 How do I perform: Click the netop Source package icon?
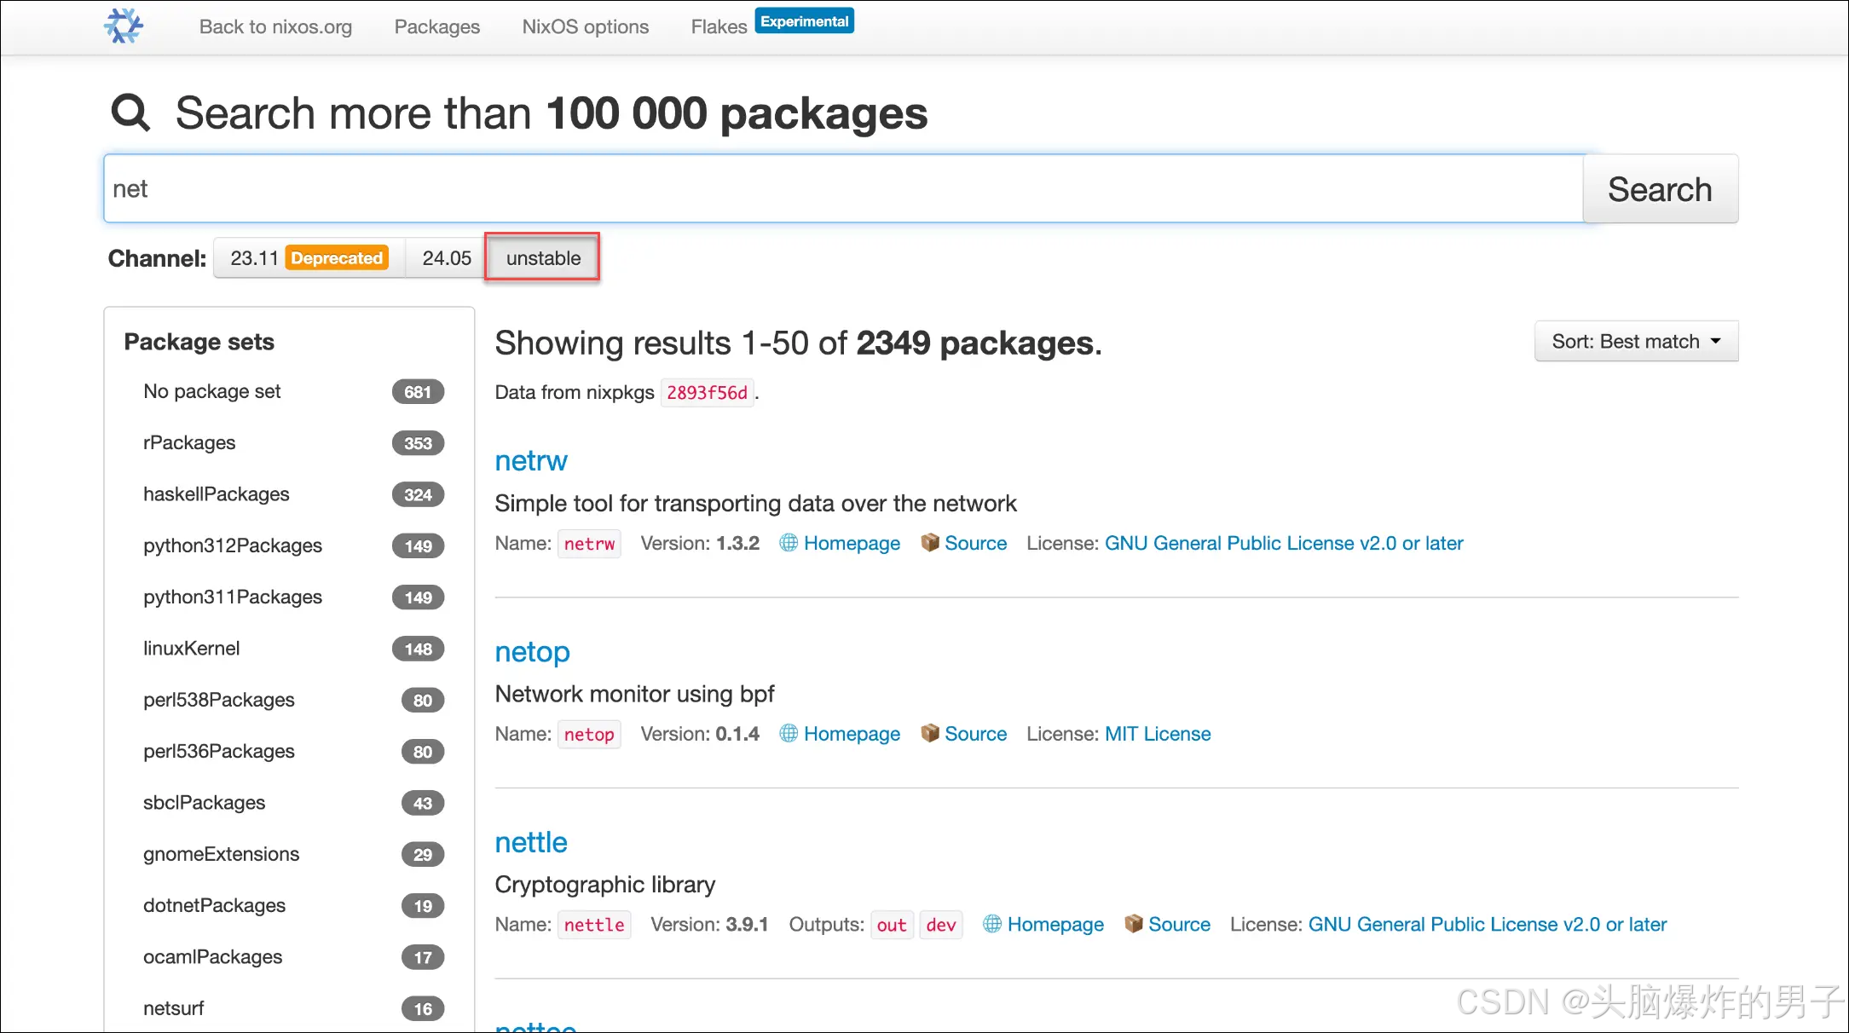pyautogui.click(x=930, y=734)
